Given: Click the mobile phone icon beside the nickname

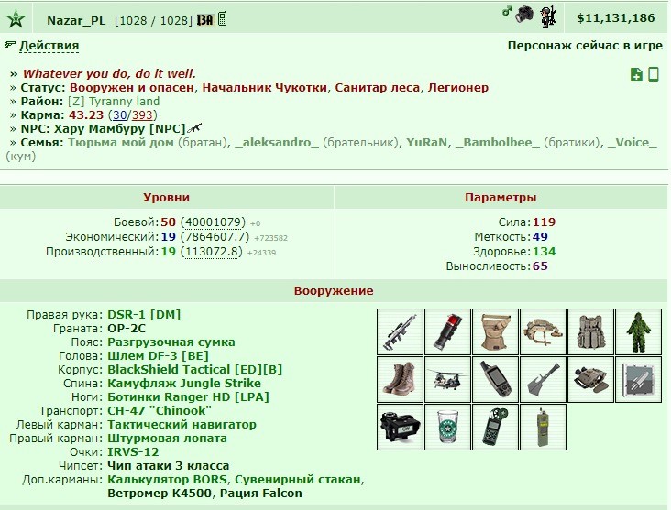Looking at the screenshot, I should click(x=222, y=19).
